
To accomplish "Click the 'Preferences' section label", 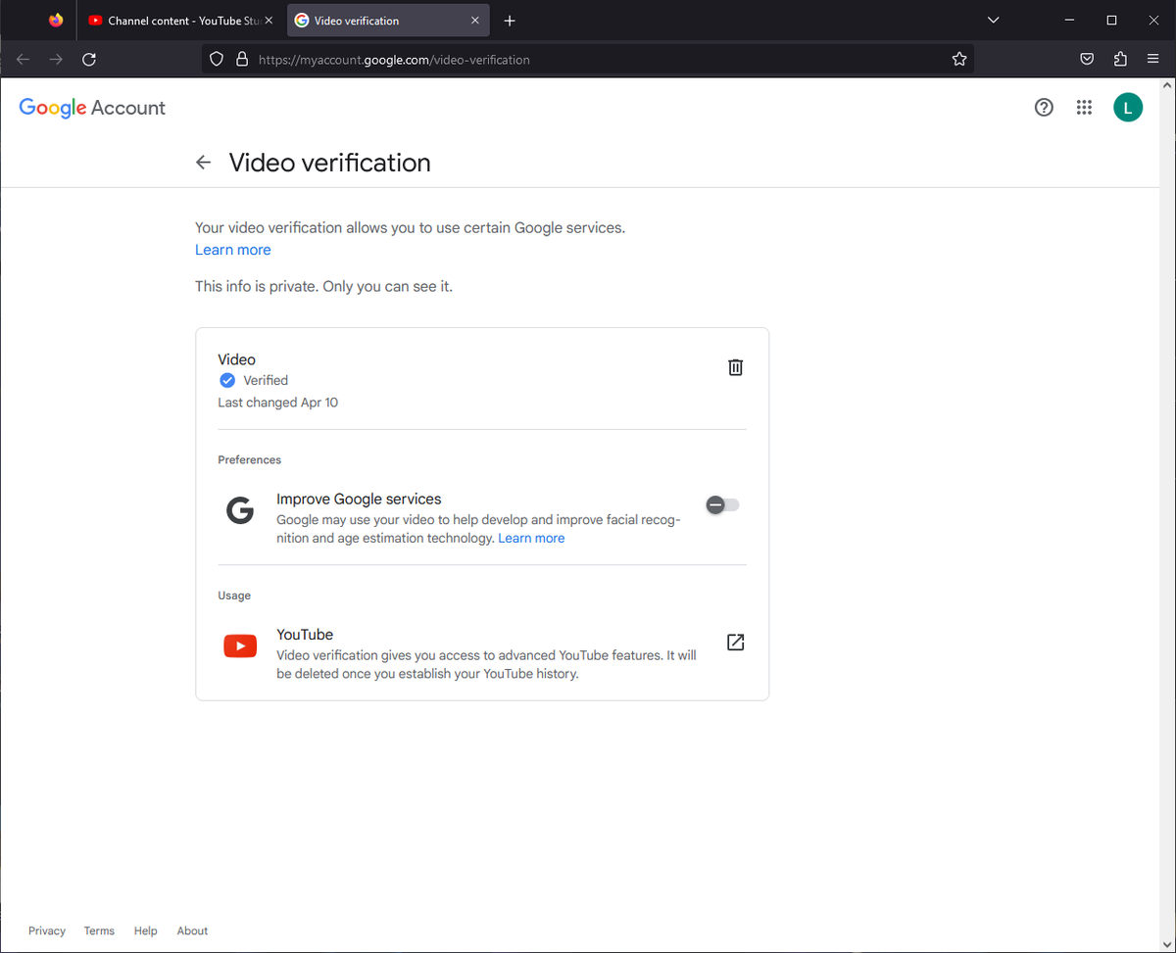I will point(250,459).
